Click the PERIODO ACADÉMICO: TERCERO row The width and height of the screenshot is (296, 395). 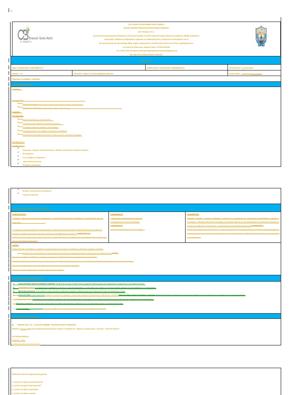coord(146,79)
